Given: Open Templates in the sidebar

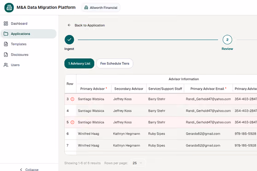Looking at the screenshot, I should (x=18, y=44).
